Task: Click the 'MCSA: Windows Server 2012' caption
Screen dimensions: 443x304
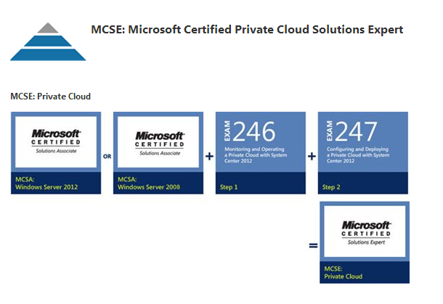Action: tap(46, 183)
